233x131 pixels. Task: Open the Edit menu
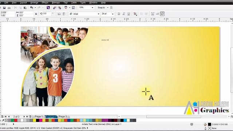[x=6, y=3]
